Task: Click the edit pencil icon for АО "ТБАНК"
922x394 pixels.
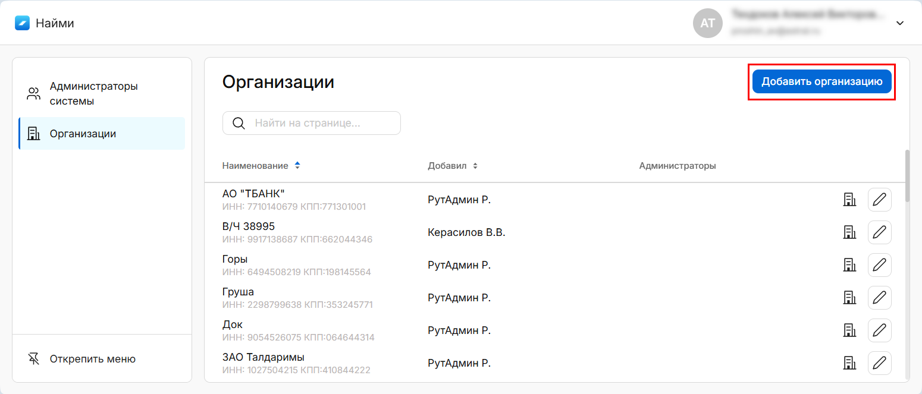Action: pyautogui.click(x=879, y=200)
